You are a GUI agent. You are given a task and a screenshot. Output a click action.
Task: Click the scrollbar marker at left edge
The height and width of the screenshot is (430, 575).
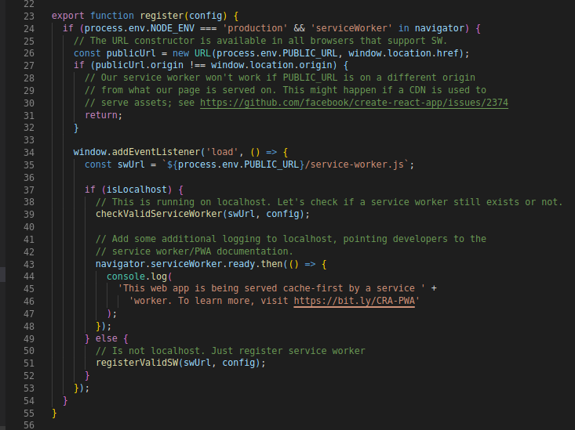tap(2, 275)
